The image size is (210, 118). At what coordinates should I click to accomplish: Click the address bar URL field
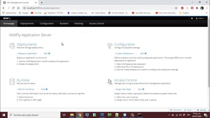[x=99, y=8]
